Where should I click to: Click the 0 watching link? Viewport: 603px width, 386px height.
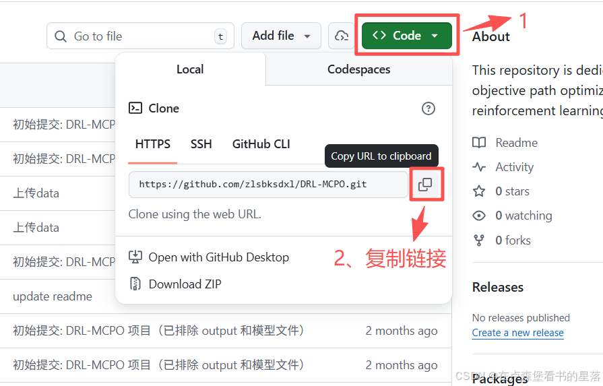tap(523, 216)
